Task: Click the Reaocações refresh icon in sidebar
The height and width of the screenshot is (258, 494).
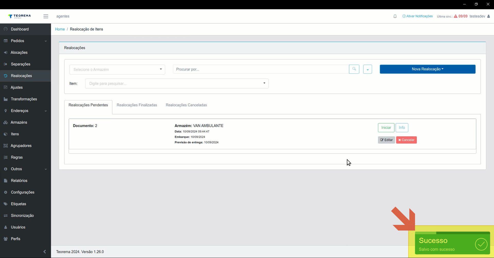Action: (6, 76)
